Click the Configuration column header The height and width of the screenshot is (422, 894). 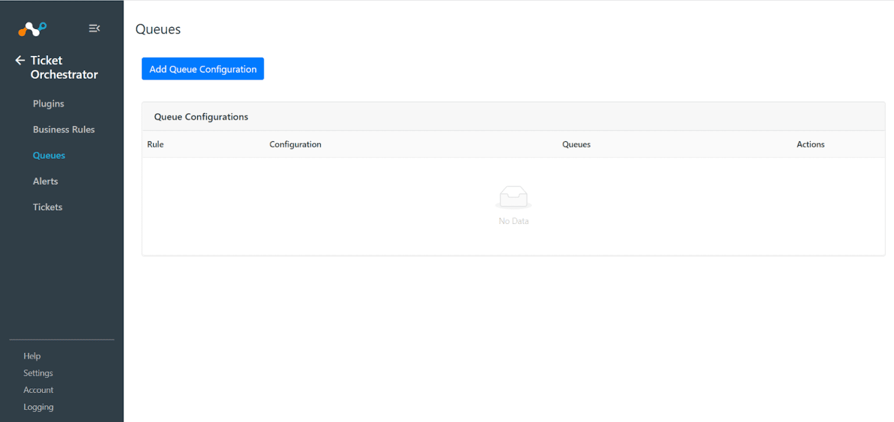pyautogui.click(x=295, y=144)
